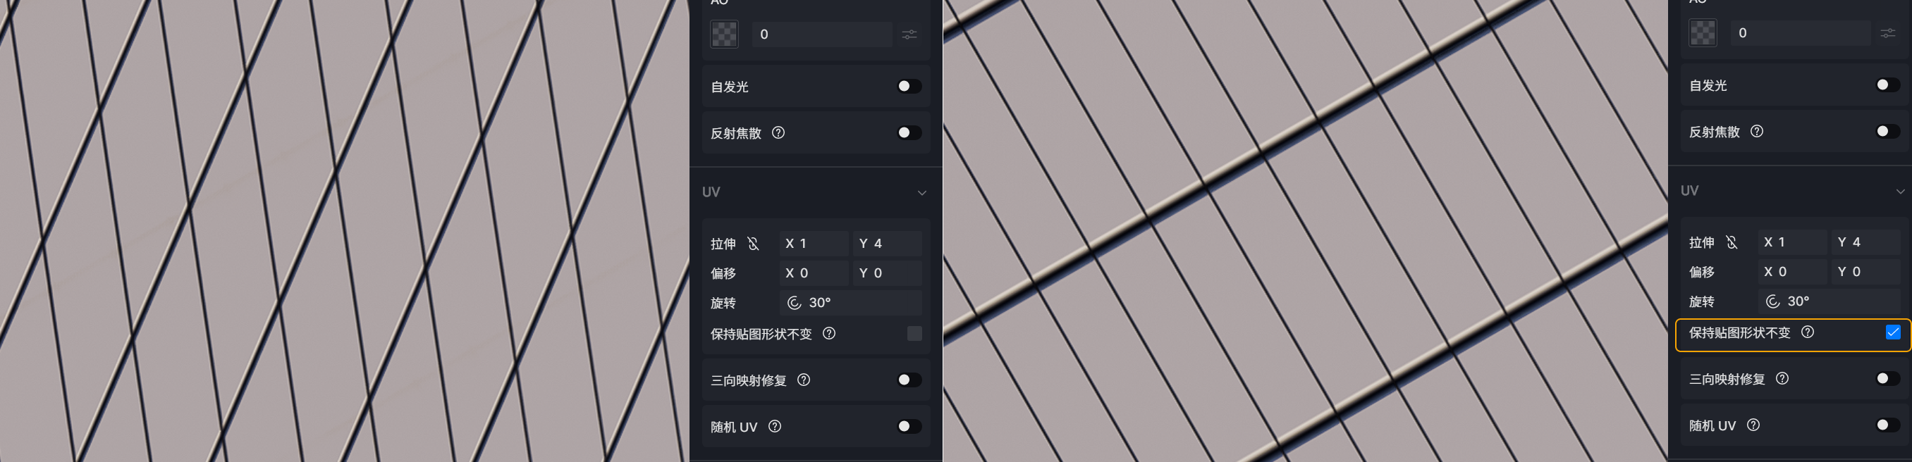This screenshot has height=462, width=1912.
Task: Turn on 随机 UV switch in right panel
Action: pyautogui.click(x=1888, y=425)
